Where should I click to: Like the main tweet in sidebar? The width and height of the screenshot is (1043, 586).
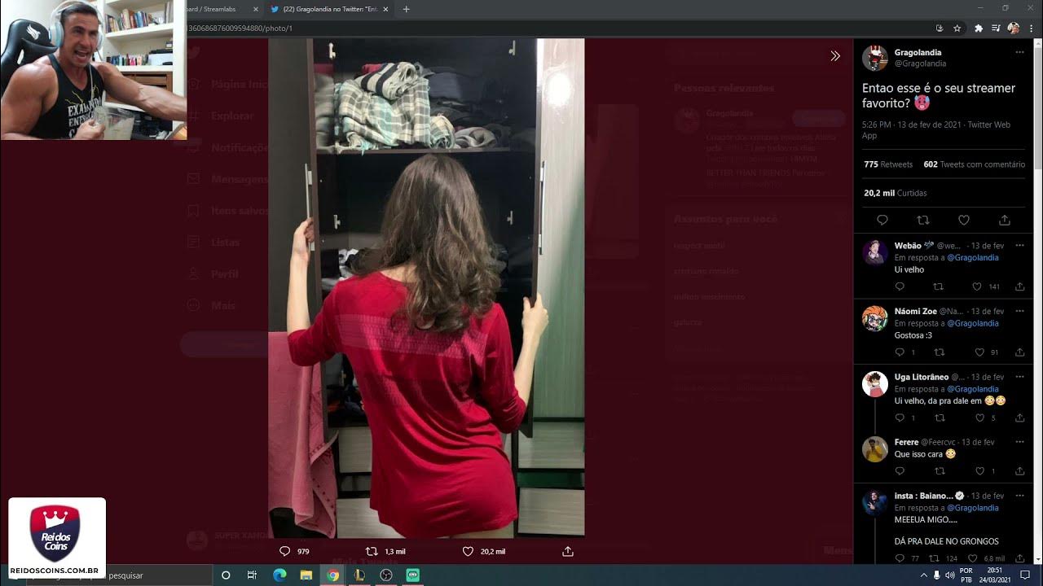tap(964, 221)
